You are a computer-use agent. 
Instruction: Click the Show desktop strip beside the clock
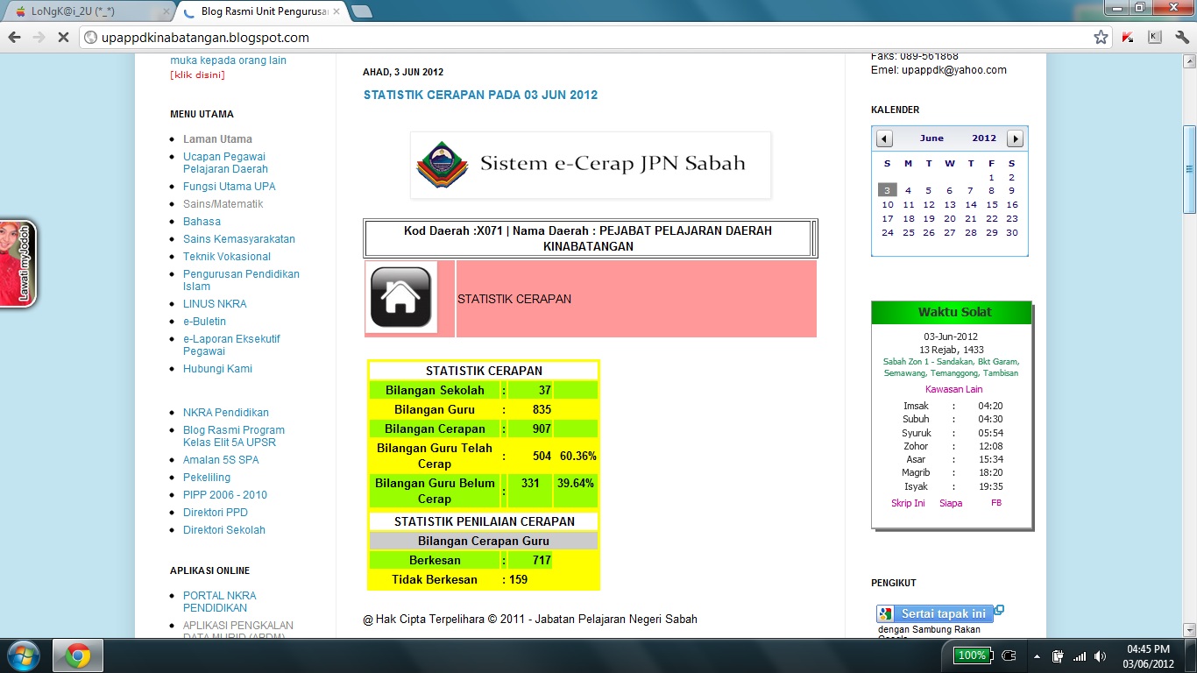1191,655
